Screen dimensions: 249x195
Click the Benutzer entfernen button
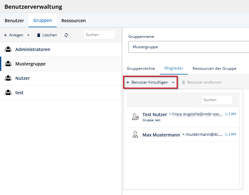pyautogui.click(x=201, y=82)
